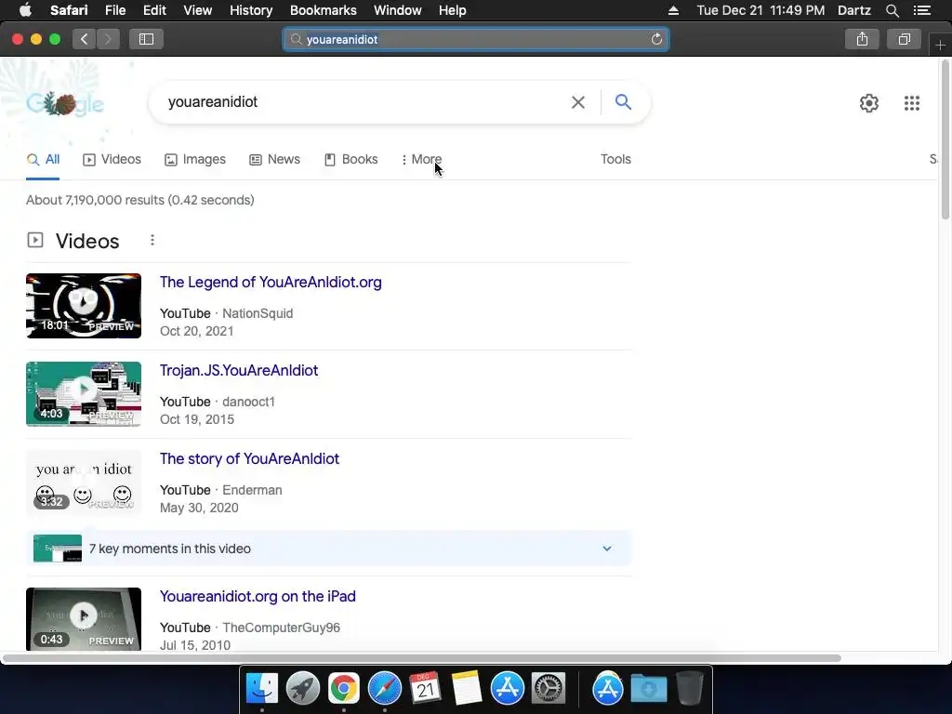Open the File menu

tap(115, 10)
